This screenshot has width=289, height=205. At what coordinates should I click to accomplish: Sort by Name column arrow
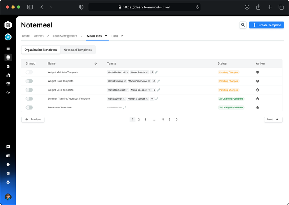96,63
